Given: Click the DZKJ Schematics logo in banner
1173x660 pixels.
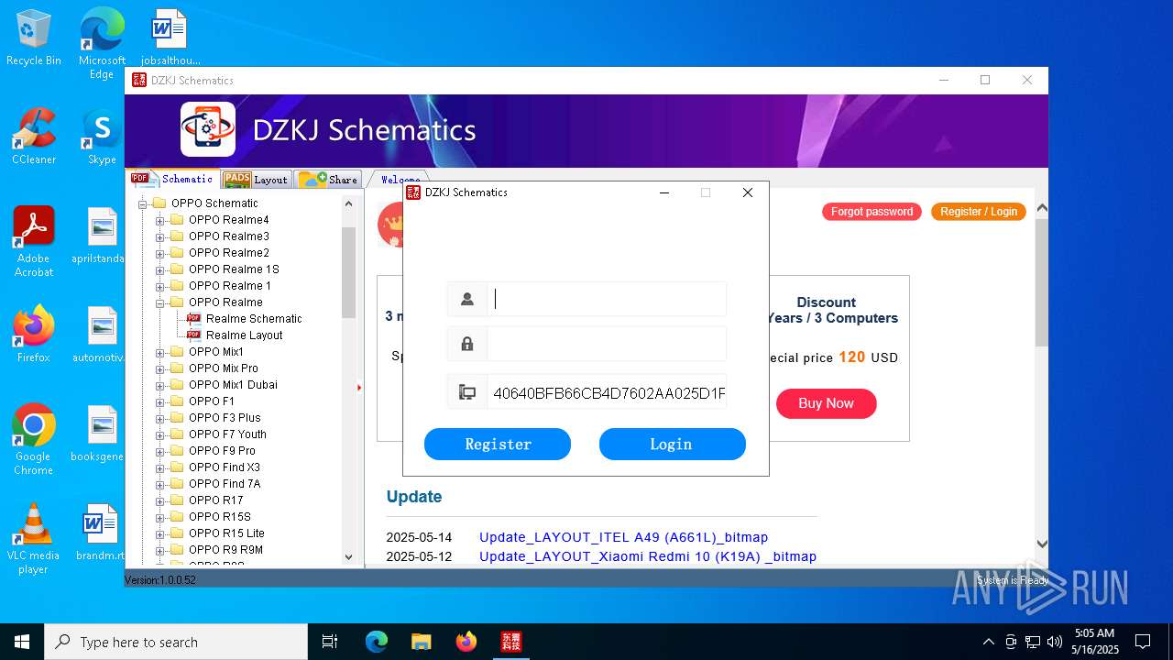Looking at the screenshot, I should pyautogui.click(x=208, y=129).
